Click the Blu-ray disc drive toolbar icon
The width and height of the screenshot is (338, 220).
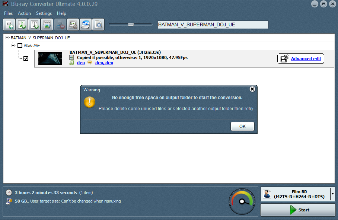(86, 25)
